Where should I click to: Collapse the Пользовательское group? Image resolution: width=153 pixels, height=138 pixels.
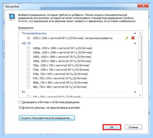[x=135, y=33]
